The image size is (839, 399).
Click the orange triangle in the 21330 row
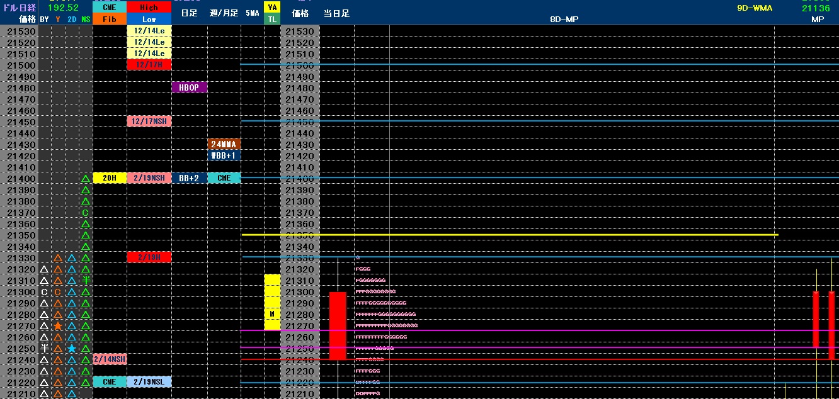(58, 258)
